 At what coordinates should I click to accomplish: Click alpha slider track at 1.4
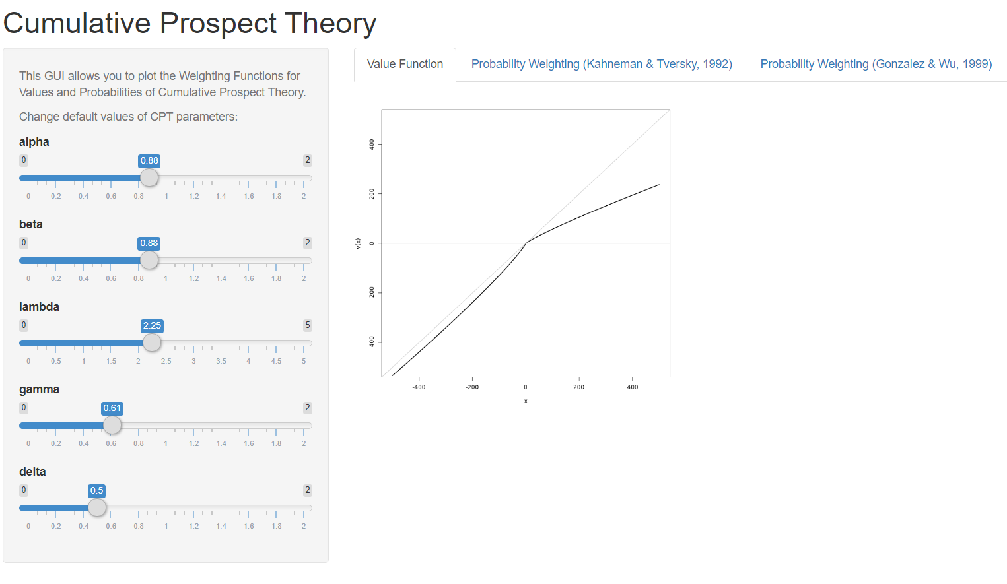pyautogui.click(x=221, y=178)
